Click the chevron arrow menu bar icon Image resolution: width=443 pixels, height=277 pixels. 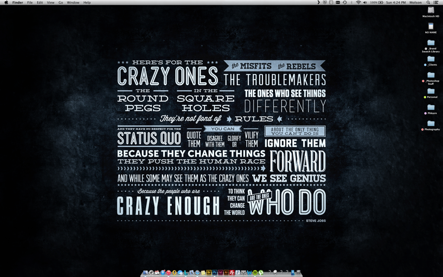(318, 3)
